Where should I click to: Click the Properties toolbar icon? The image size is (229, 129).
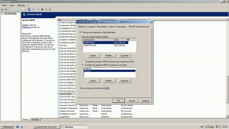point(16,10)
